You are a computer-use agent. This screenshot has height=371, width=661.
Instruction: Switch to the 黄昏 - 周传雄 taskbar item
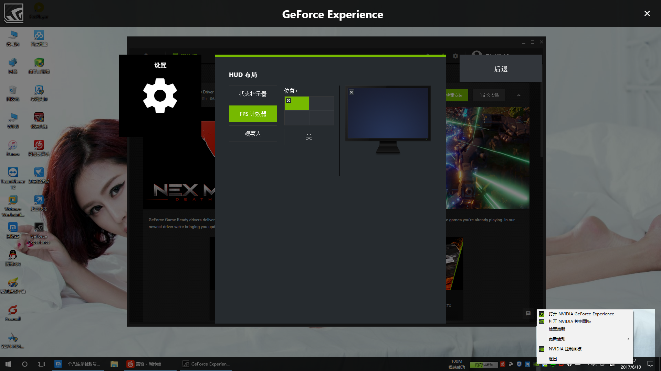coord(150,364)
